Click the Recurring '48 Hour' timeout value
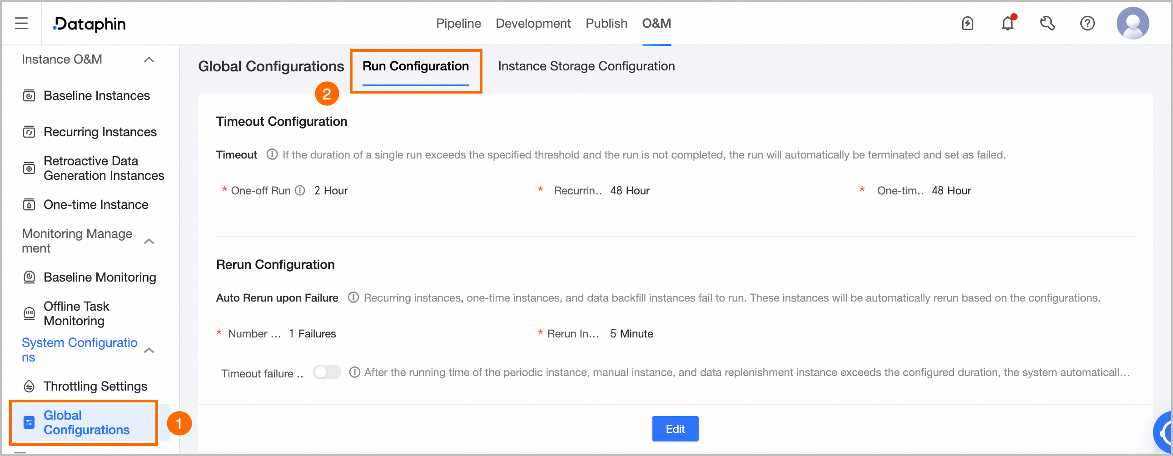The image size is (1173, 456). tap(630, 191)
